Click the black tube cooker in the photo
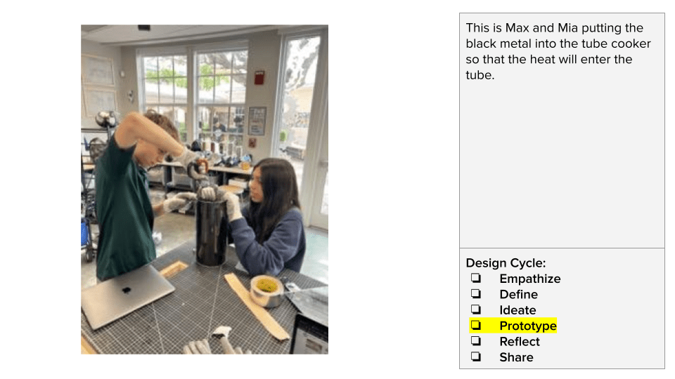 tap(211, 232)
